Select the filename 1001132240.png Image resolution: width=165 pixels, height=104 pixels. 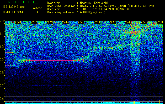(13, 7)
